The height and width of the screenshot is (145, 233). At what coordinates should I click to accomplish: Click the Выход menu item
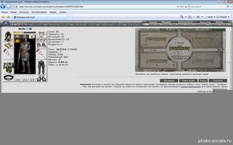click(x=219, y=22)
